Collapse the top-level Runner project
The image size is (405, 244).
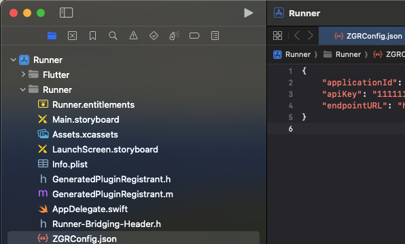[13, 60]
